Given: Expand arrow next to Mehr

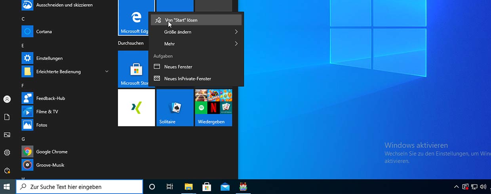Looking at the screenshot, I should pos(236,44).
